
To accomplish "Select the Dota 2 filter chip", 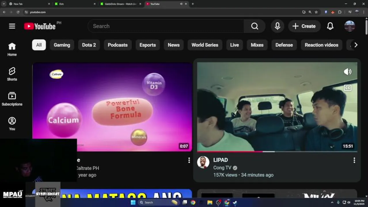I will pos(89,45).
